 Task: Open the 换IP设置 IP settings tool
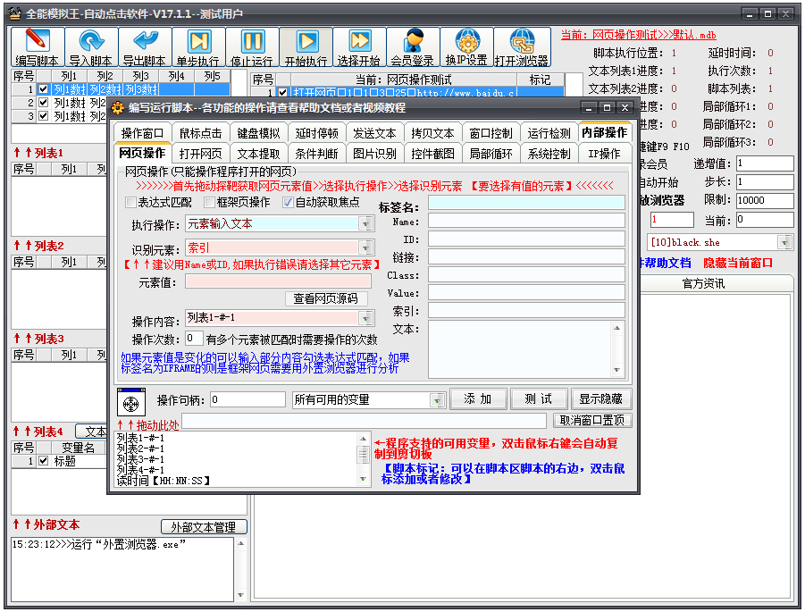(x=467, y=46)
